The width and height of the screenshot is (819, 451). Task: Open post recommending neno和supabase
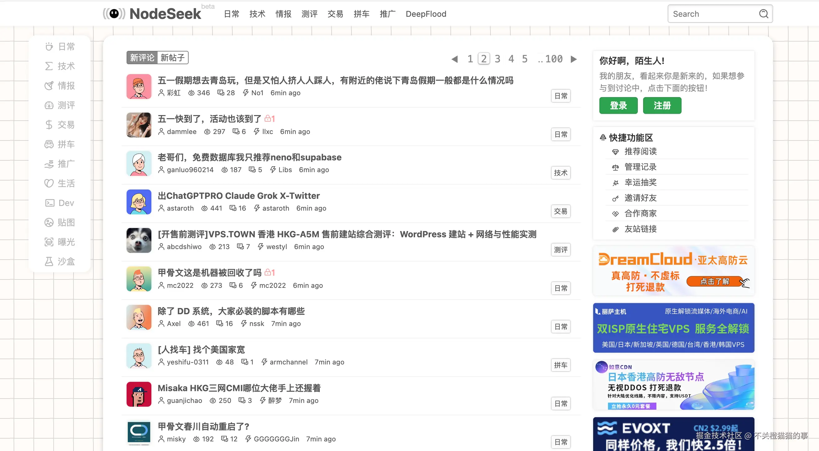pyautogui.click(x=250, y=157)
